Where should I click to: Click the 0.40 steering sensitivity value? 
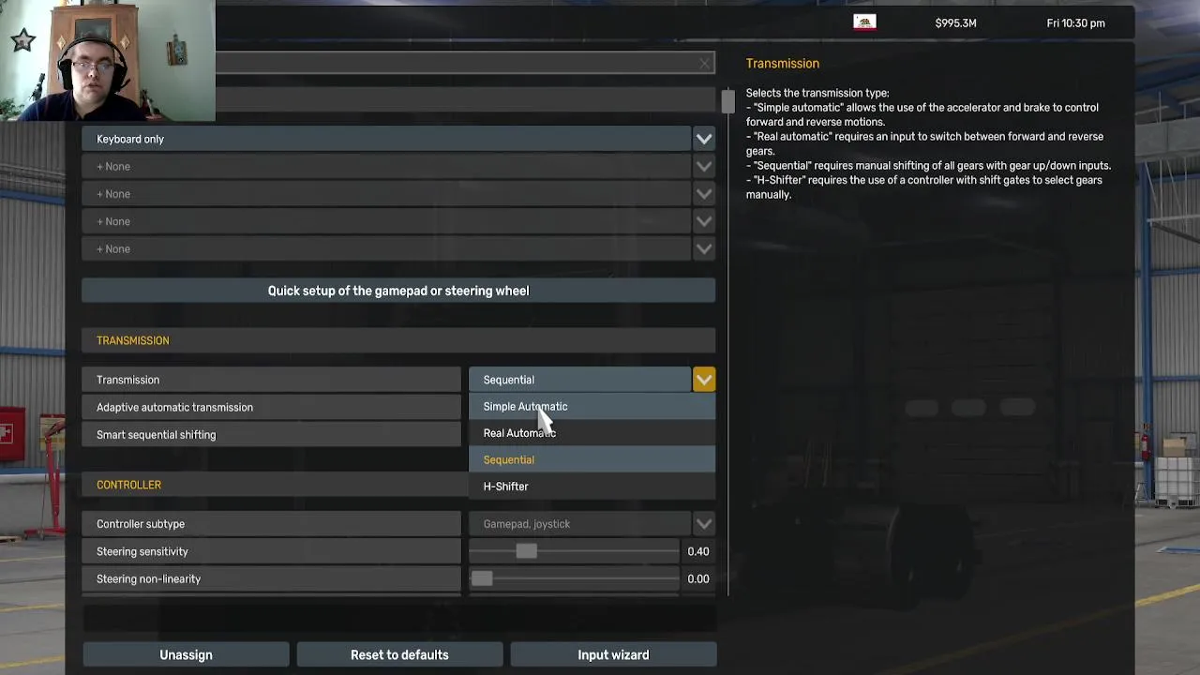697,551
